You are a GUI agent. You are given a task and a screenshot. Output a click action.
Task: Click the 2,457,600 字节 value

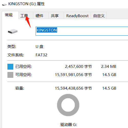pyautogui.click(x=78, y=67)
